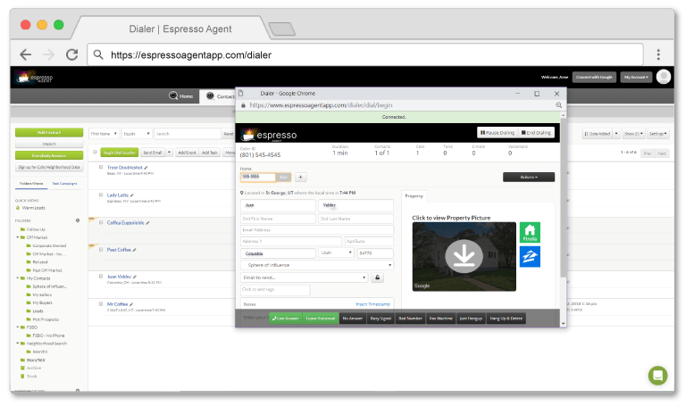Click the No Answer button
The image size is (694, 414).
(x=352, y=319)
